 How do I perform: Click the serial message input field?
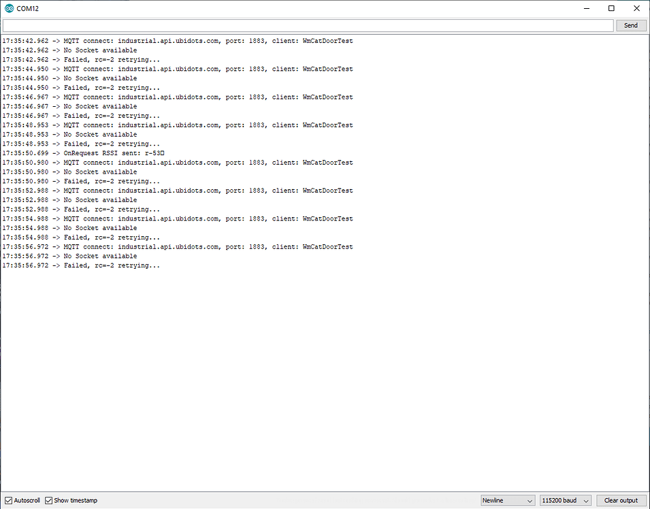[308, 25]
